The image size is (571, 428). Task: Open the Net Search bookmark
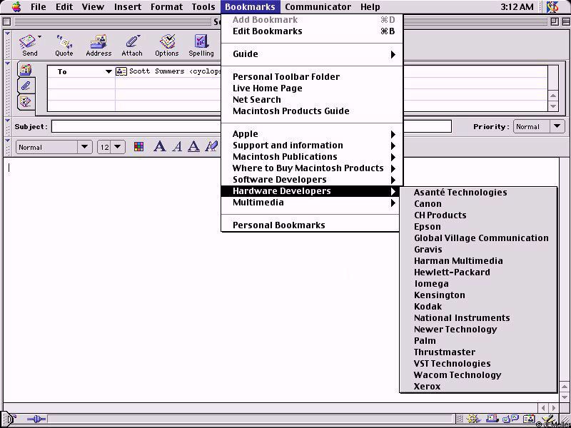coord(312,100)
